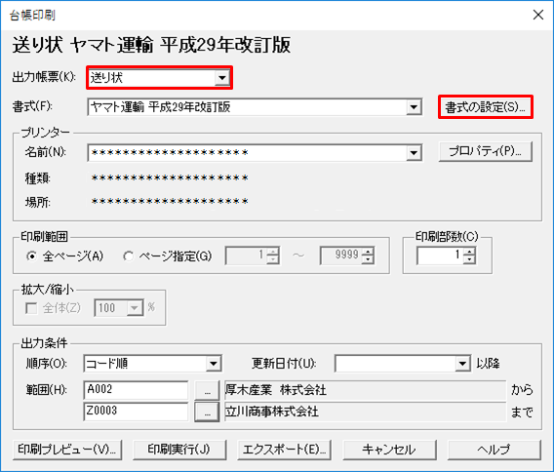Open the 順序 dropdown showing コード順
This screenshot has height=472, width=554.
152,364
